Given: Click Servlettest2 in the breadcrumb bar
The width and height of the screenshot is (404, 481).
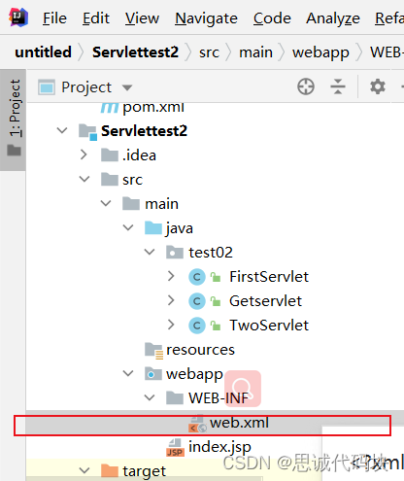Looking at the screenshot, I should (x=135, y=52).
